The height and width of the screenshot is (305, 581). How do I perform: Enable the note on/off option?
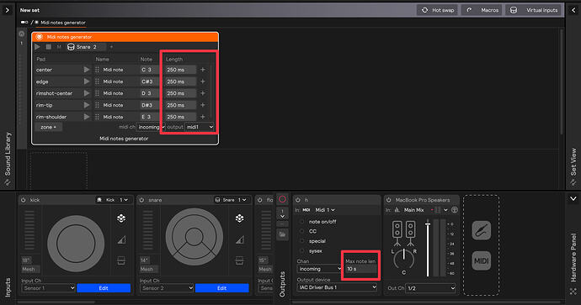pos(302,222)
